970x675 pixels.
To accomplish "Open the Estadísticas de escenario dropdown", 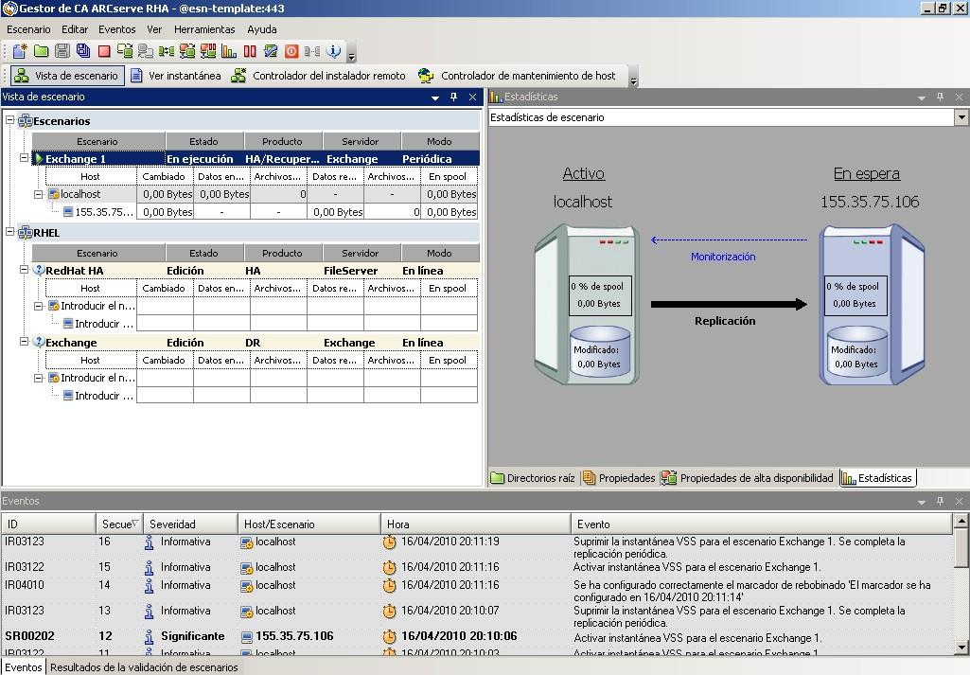I will [961, 117].
